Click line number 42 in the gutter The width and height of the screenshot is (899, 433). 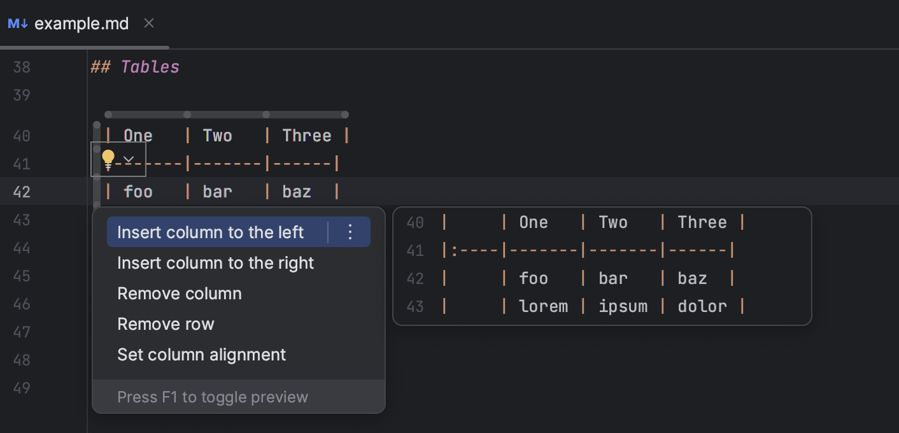21,192
